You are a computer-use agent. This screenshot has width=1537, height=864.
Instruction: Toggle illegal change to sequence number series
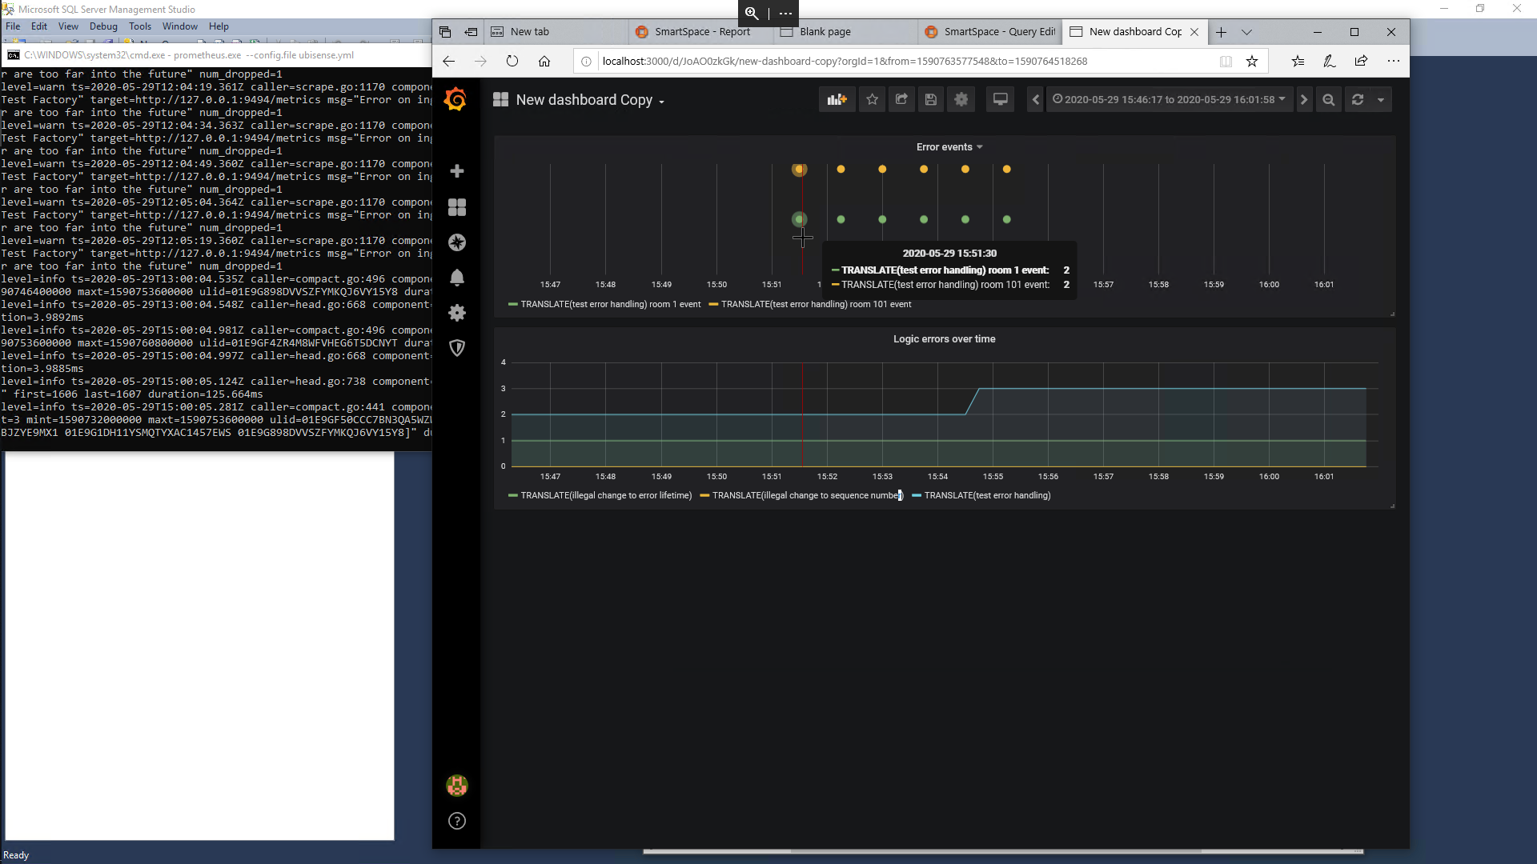[808, 495]
